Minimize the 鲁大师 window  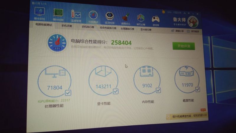[193, 14]
